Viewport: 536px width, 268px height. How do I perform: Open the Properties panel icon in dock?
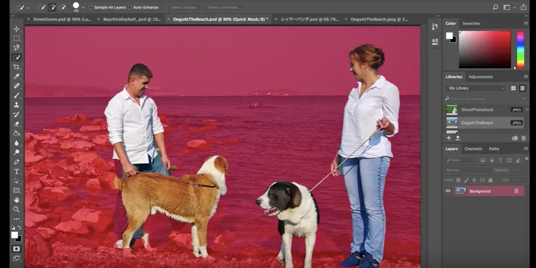[435, 42]
